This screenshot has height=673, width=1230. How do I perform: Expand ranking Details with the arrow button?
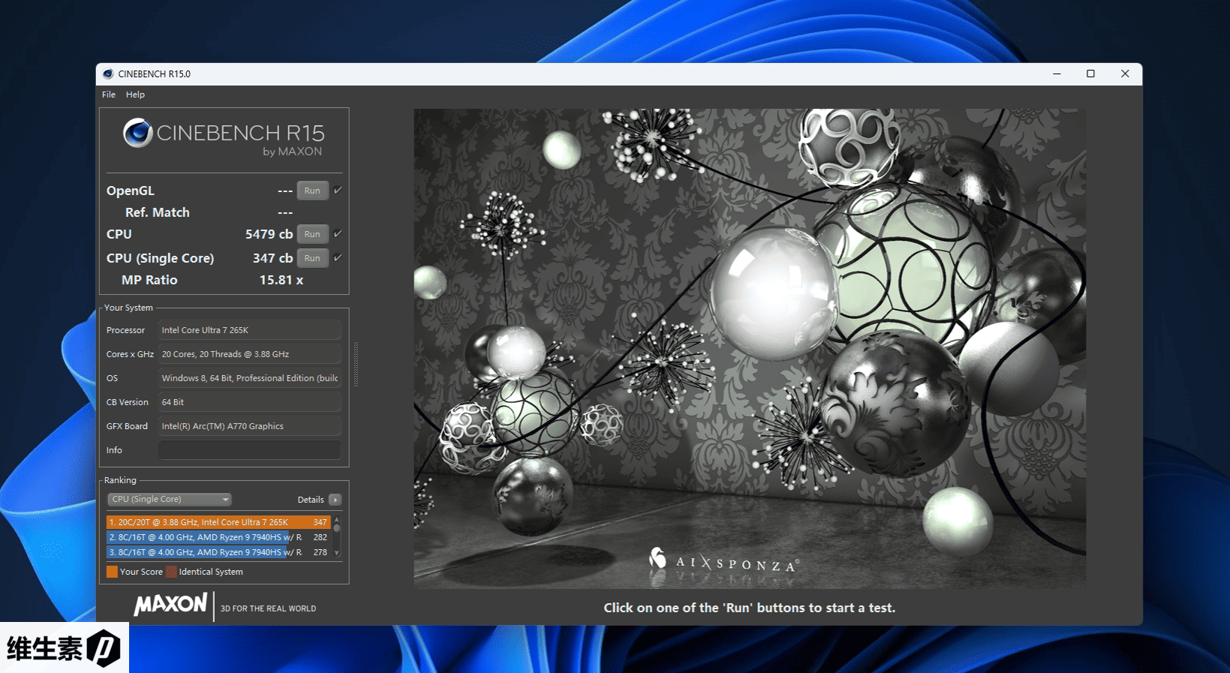point(335,500)
